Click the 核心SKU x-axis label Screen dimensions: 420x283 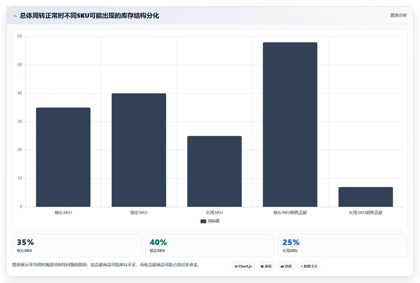pos(63,212)
